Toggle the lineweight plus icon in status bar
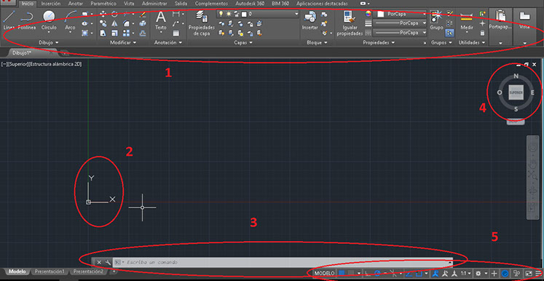The image size is (544, 281). [x=494, y=274]
